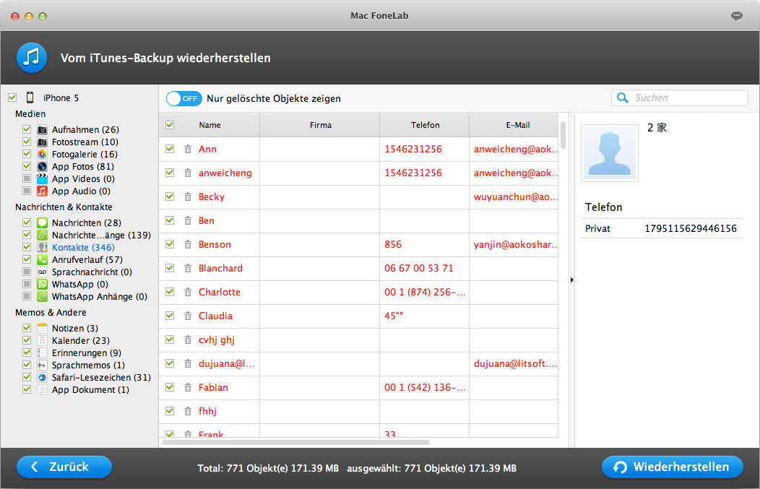Image resolution: width=760 pixels, height=489 pixels.
Task: Click the trash icon beside Fabian
Action: (188, 387)
